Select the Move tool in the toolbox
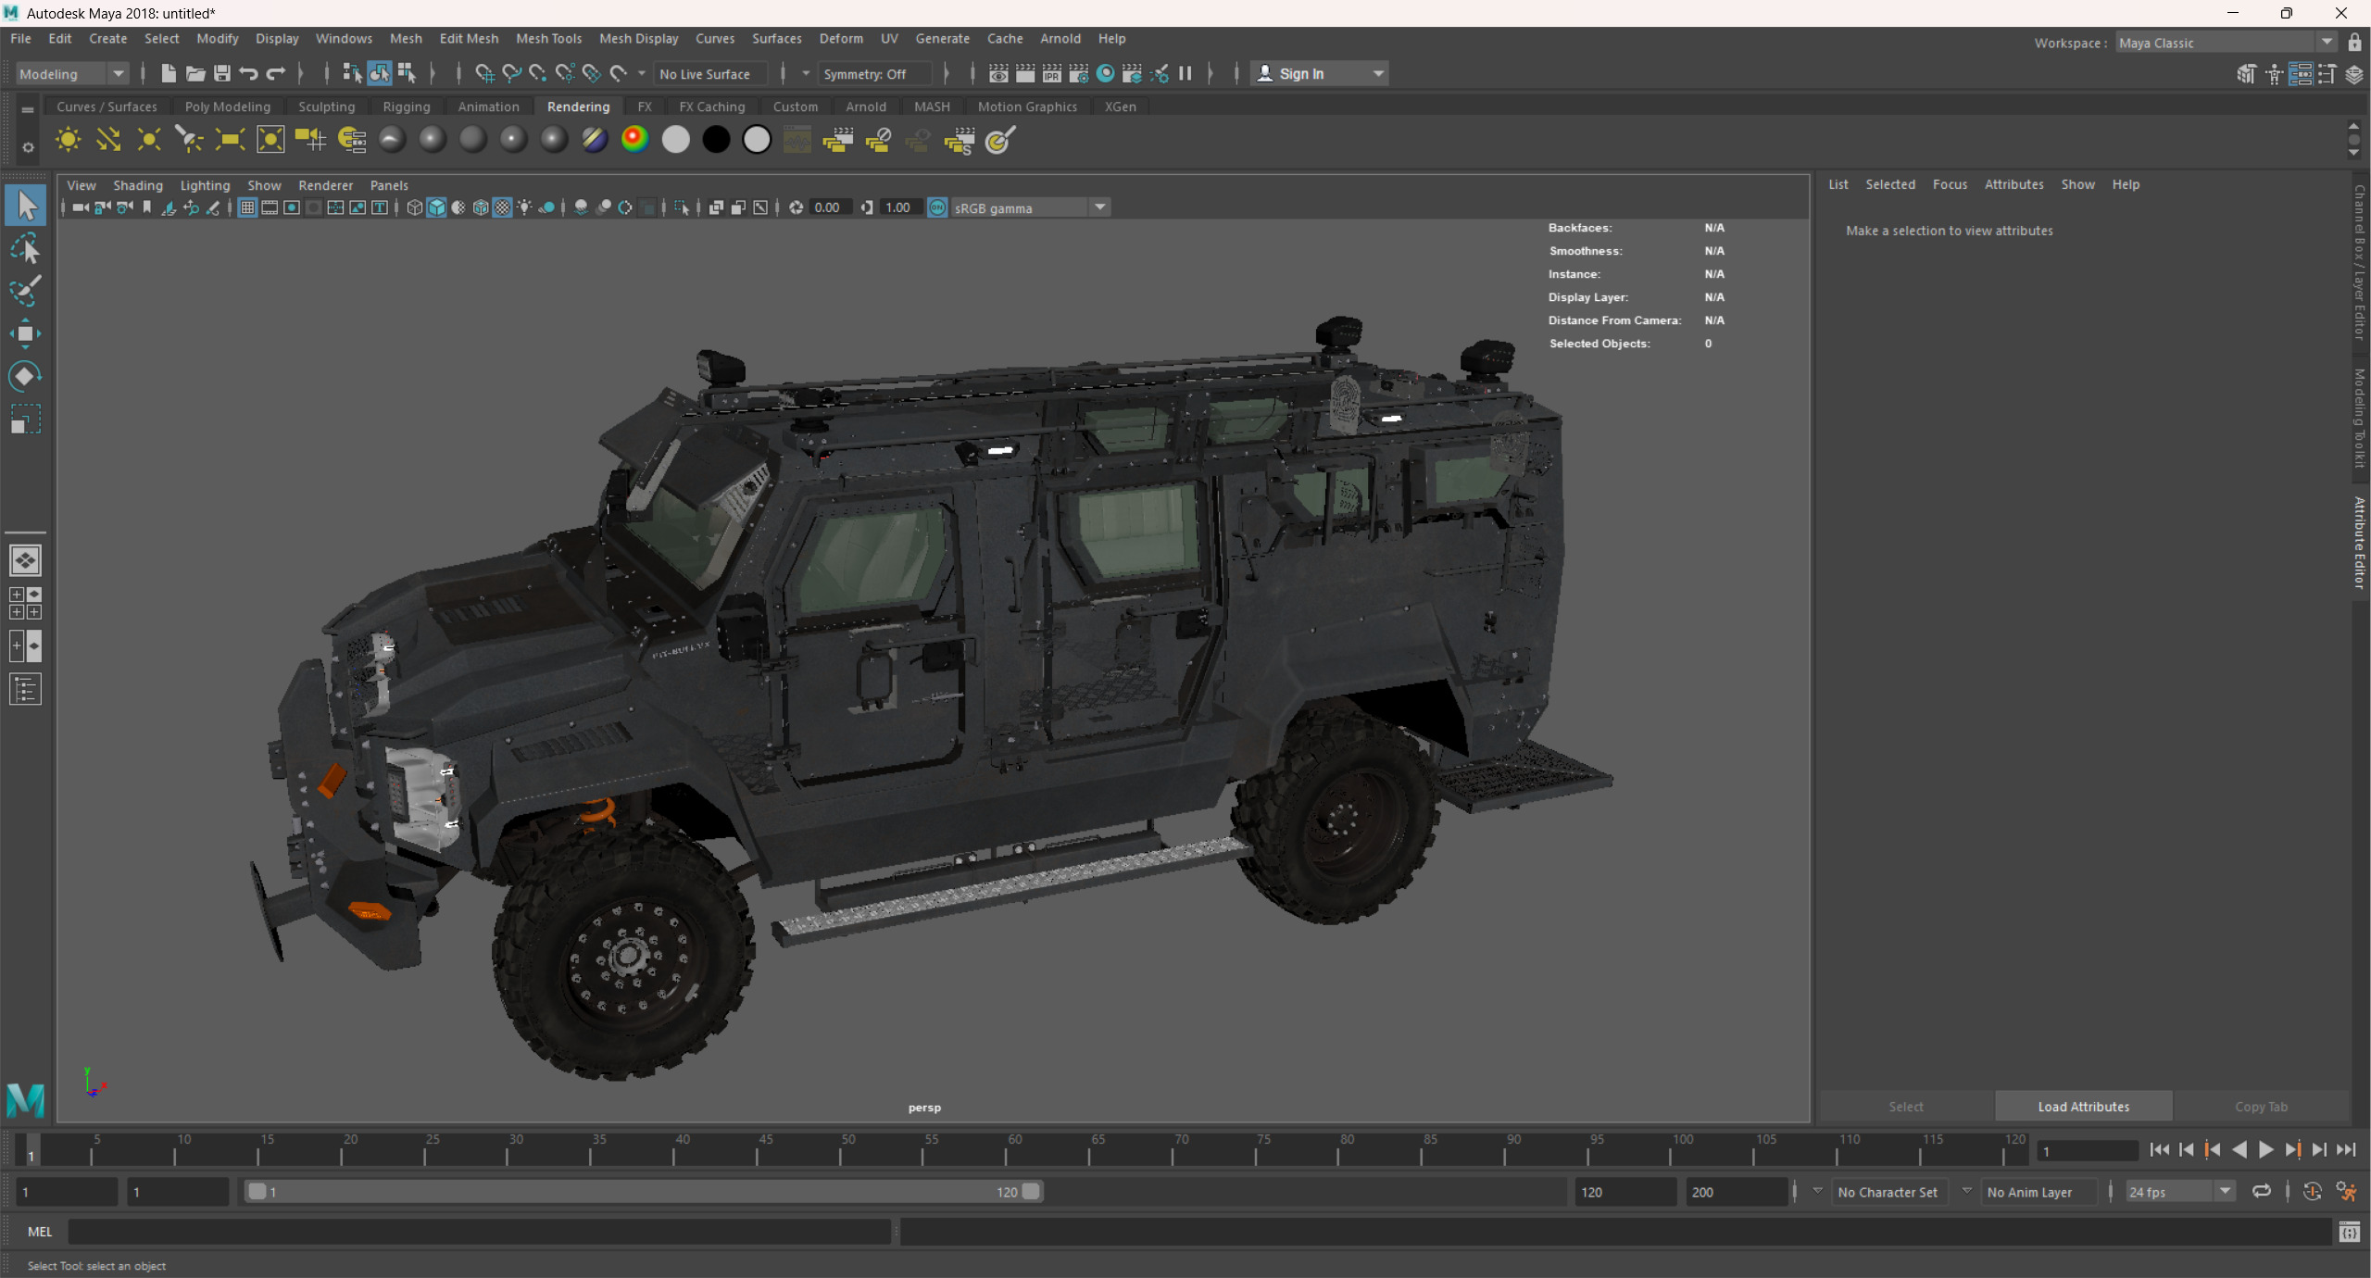Image resolution: width=2371 pixels, height=1278 pixels. point(25,333)
